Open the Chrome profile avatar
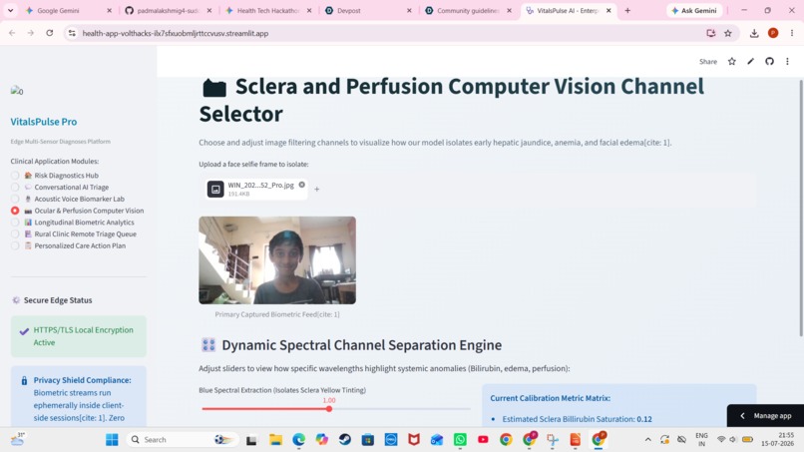Image resolution: width=804 pixels, height=452 pixels. point(773,33)
